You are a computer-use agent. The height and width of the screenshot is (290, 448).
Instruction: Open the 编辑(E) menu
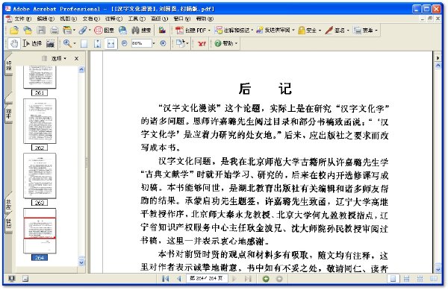(46, 19)
